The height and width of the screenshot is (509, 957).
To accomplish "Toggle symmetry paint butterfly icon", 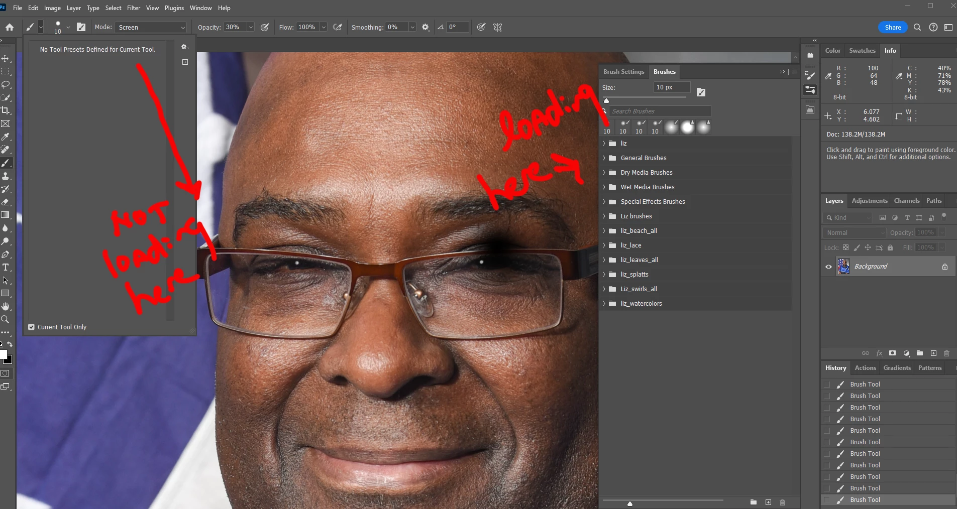I will tap(498, 27).
